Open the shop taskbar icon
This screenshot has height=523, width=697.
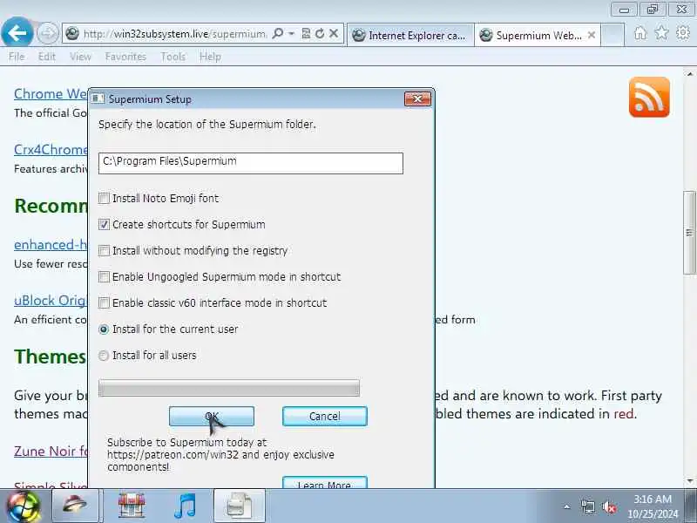point(132,506)
